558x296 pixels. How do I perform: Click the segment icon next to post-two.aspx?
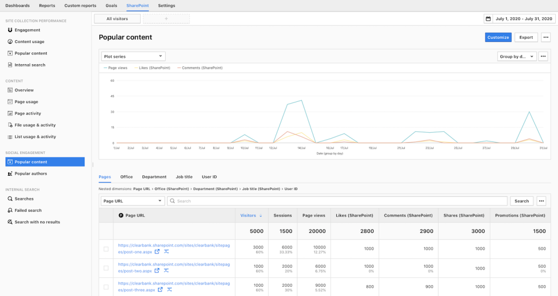166,271
